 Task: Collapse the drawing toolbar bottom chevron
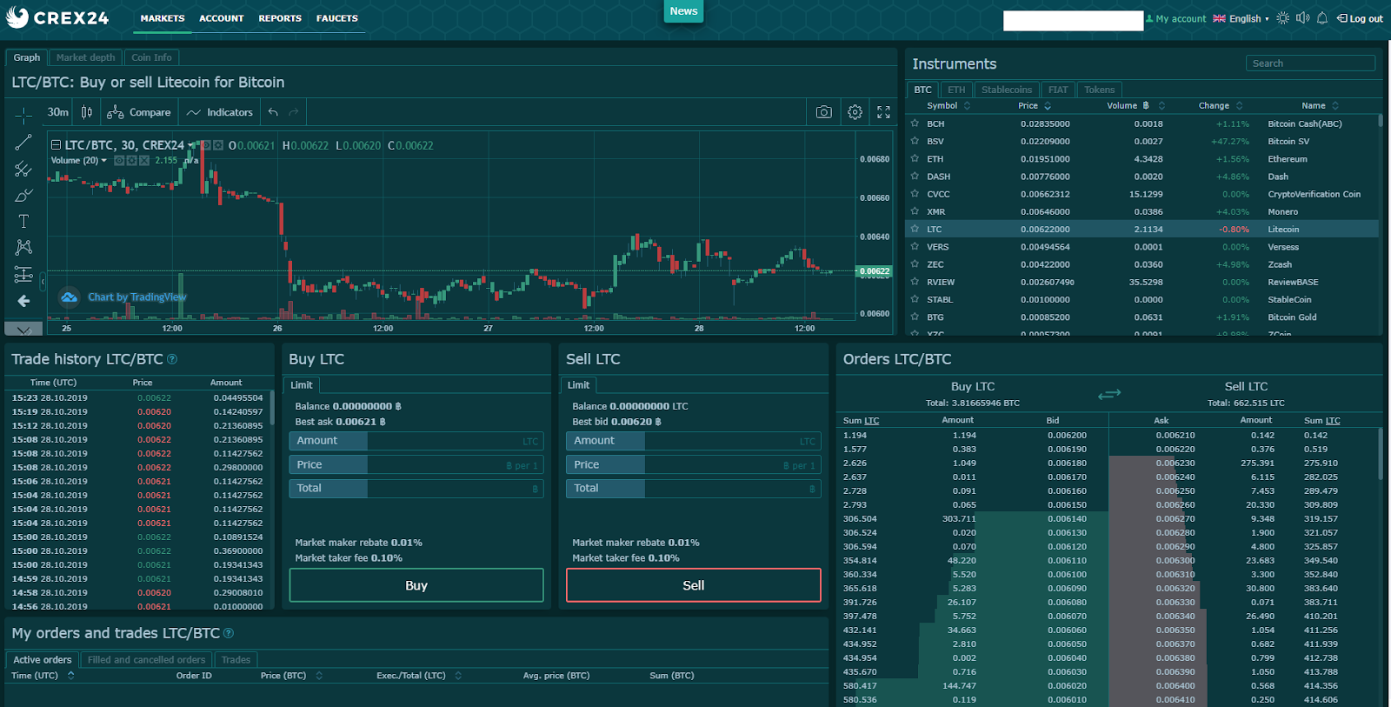coord(23,329)
